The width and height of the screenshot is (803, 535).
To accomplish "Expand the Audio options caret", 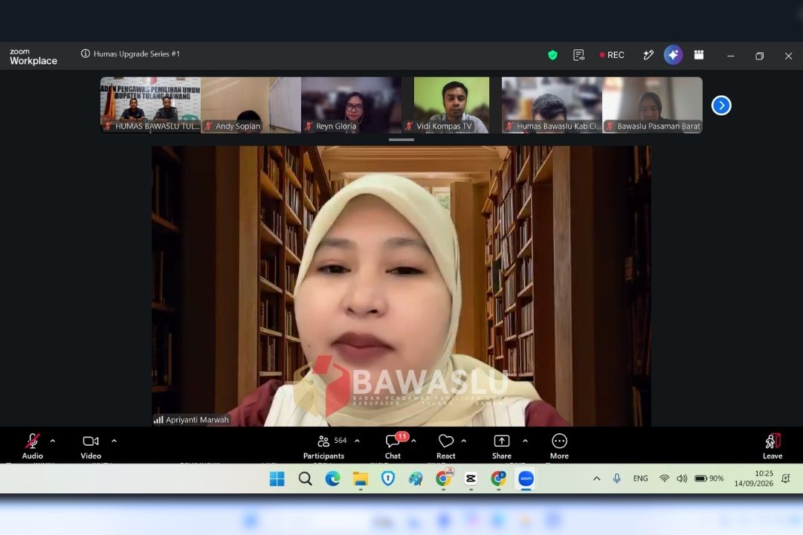I will (x=53, y=441).
